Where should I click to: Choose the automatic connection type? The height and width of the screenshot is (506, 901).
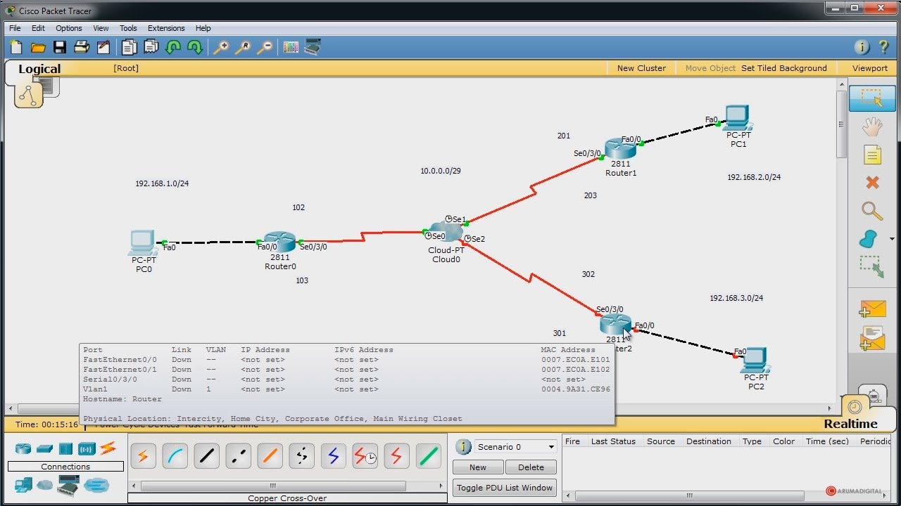[143, 456]
